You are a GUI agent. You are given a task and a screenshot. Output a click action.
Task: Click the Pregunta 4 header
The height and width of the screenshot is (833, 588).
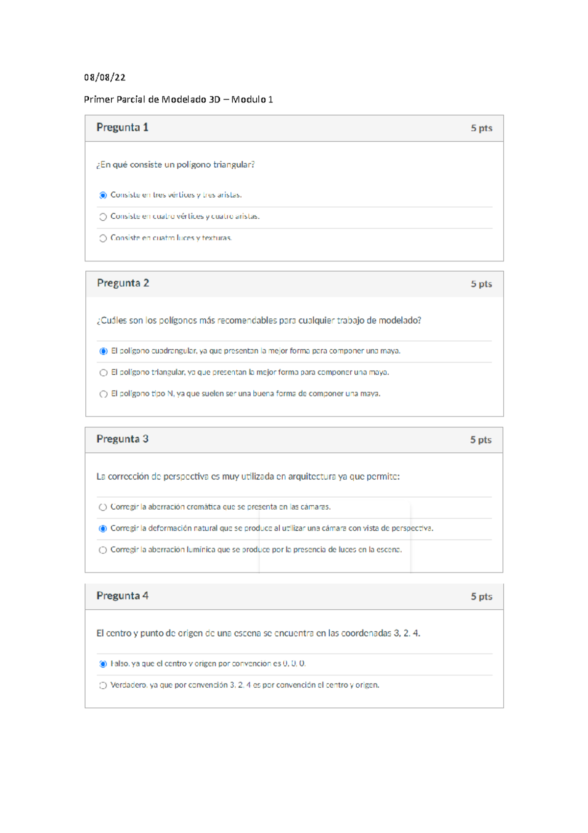point(122,597)
